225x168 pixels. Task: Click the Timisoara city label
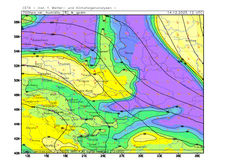pyautogui.click(x=93, y=112)
